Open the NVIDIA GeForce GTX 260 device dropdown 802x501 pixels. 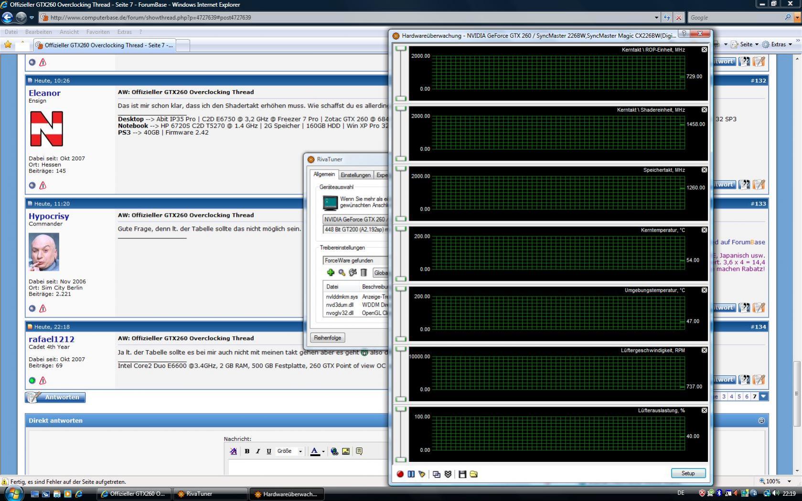point(355,219)
